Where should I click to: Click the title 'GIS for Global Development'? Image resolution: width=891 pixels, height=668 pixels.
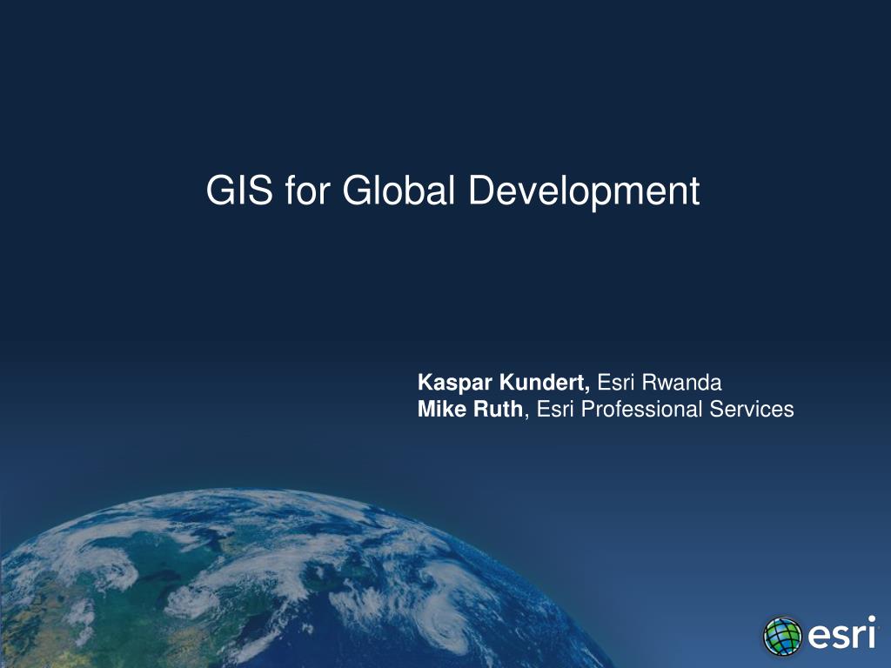tap(452, 190)
